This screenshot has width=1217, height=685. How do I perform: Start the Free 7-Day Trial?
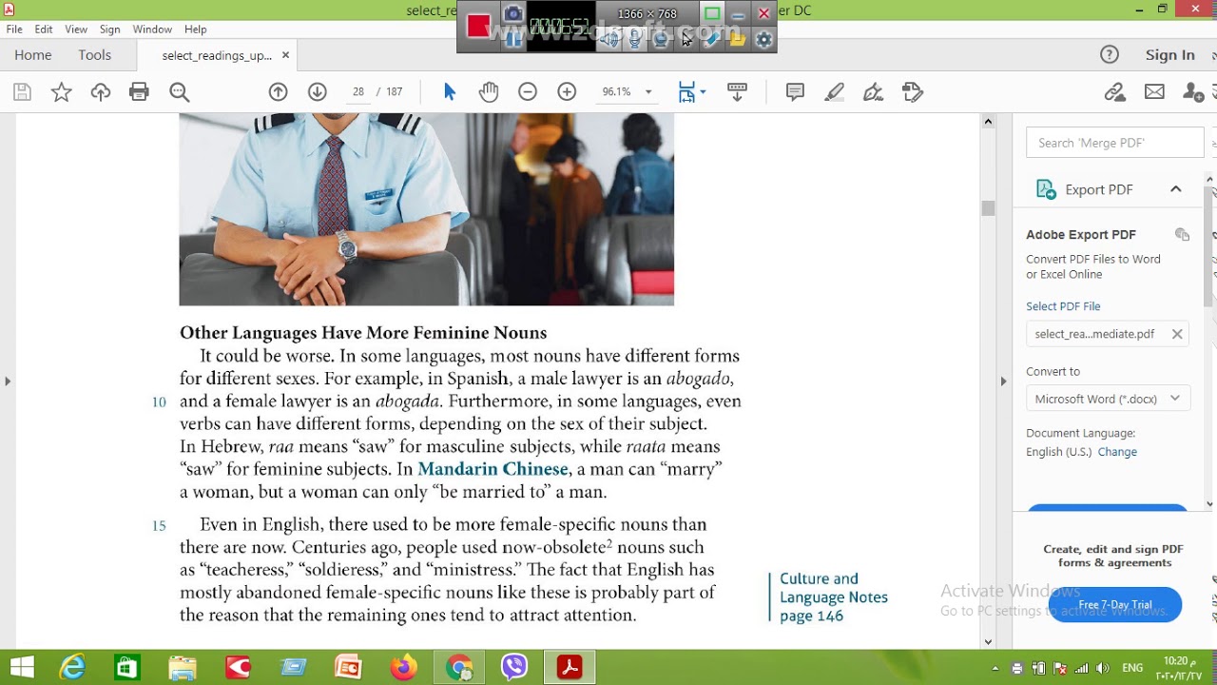coord(1114,604)
